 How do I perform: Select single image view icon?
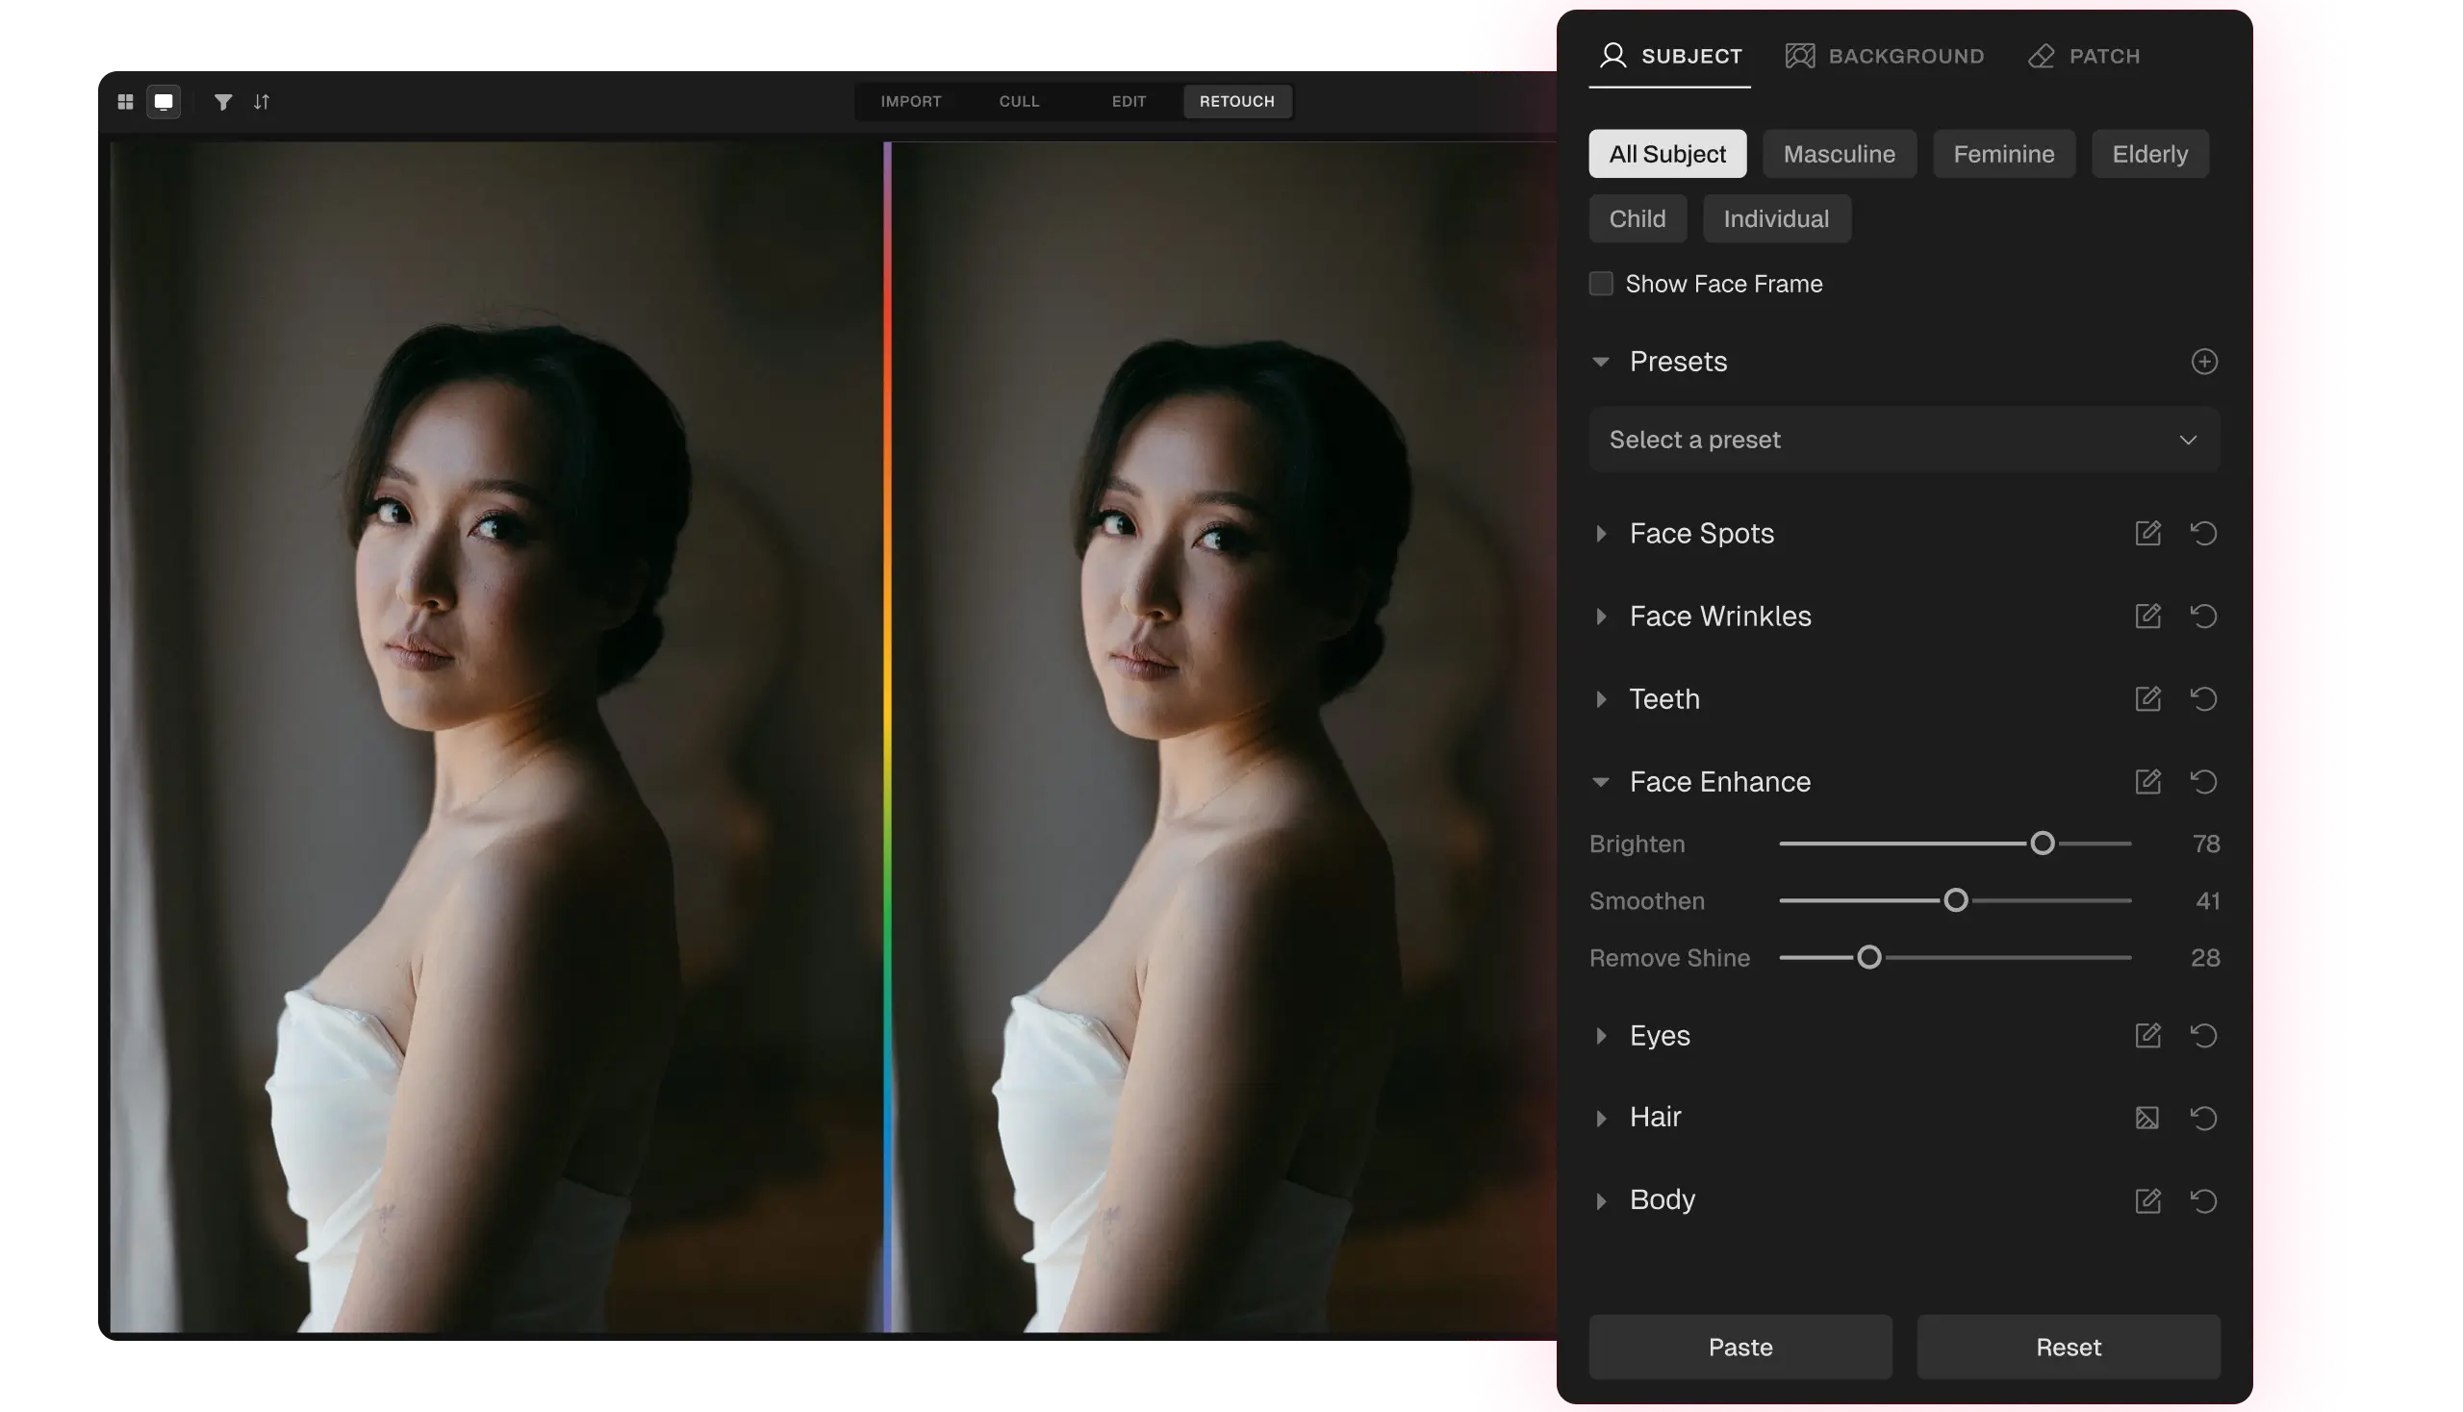[164, 102]
